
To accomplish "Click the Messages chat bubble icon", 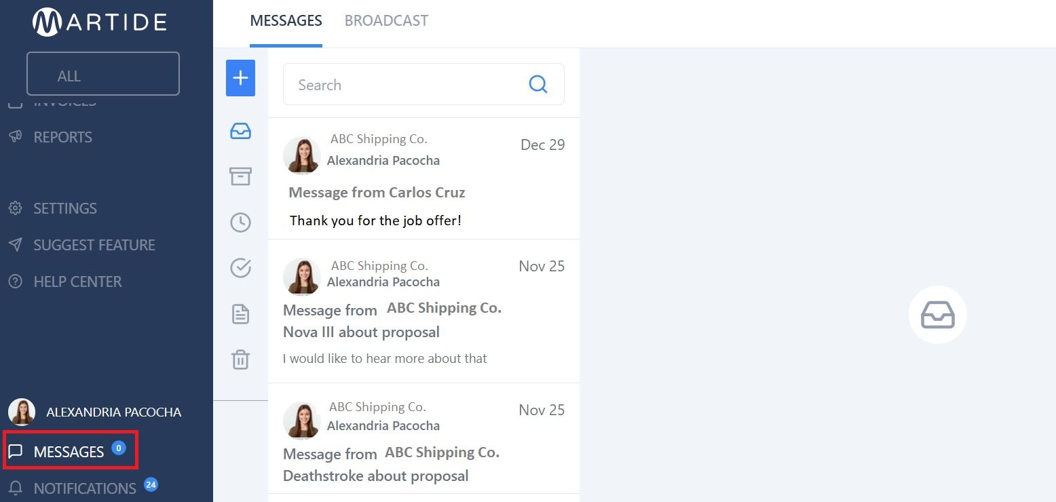I will tap(16, 452).
